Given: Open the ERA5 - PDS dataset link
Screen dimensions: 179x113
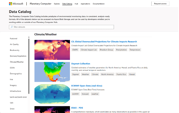Looking at the screenshot, I should [x=77, y=108].
